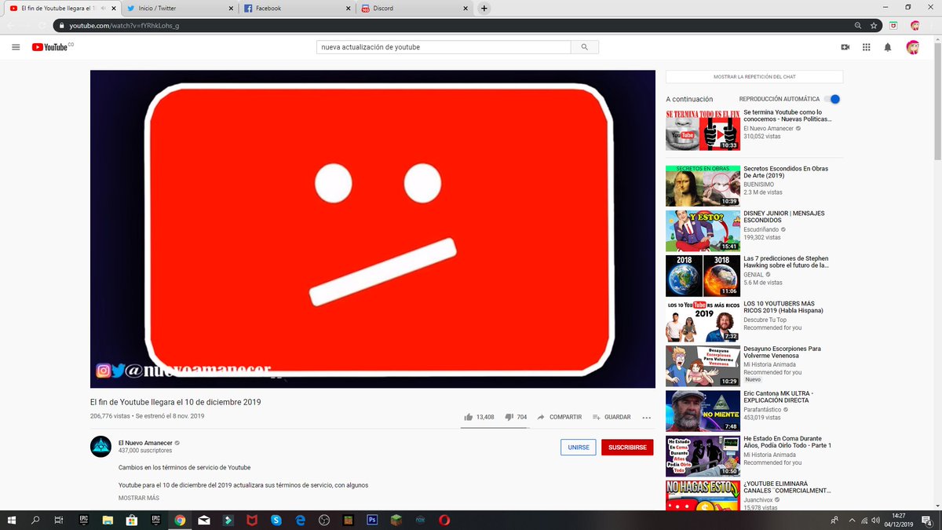Open the three-dot more actions menu

click(x=647, y=417)
